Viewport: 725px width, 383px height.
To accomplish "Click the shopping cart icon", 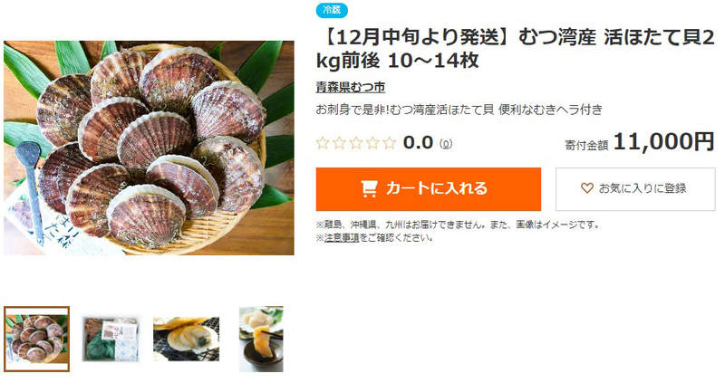I will pyautogui.click(x=369, y=188).
